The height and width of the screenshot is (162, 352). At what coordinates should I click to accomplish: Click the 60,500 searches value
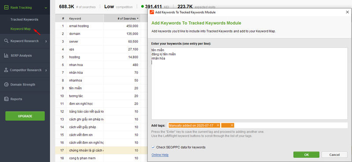[x=133, y=42]
